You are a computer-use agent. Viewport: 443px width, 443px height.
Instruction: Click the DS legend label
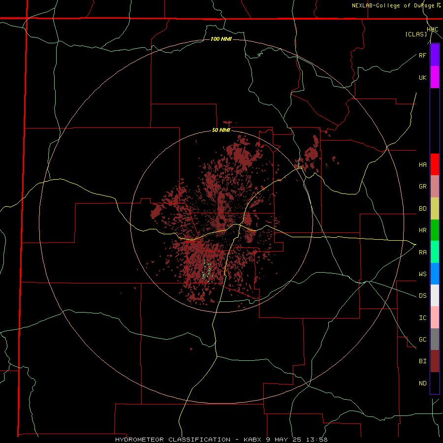coord(422,296)
